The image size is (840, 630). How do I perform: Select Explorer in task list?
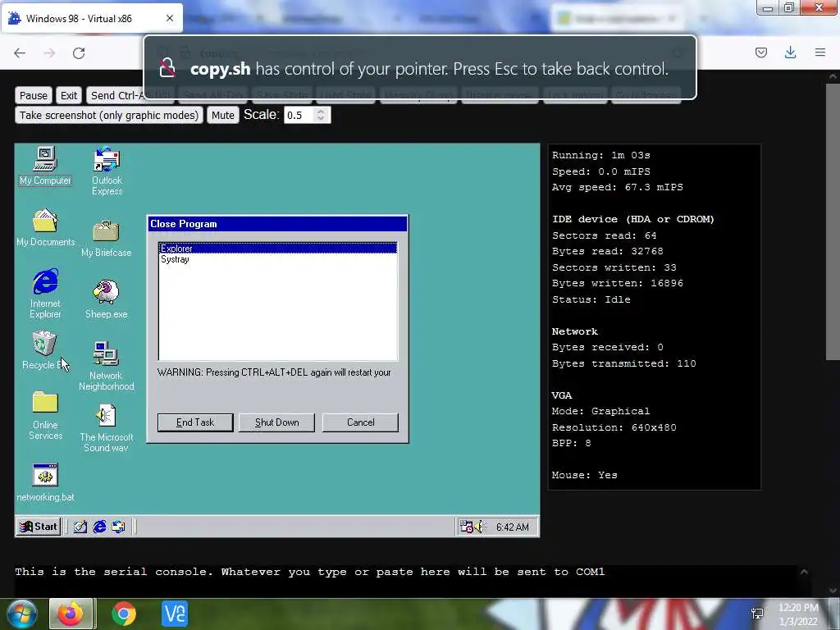pos(278,248)
